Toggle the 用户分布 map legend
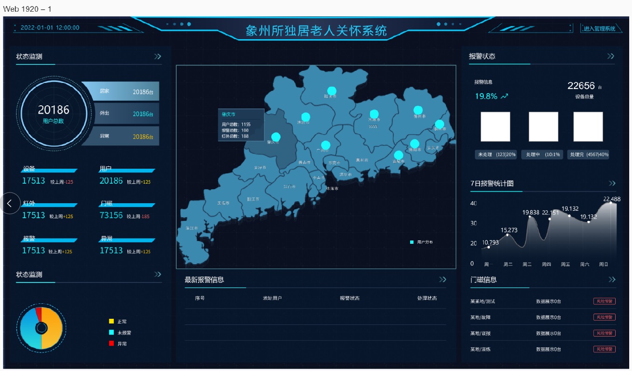The image size is (632, 371). (x=421, y=242)
